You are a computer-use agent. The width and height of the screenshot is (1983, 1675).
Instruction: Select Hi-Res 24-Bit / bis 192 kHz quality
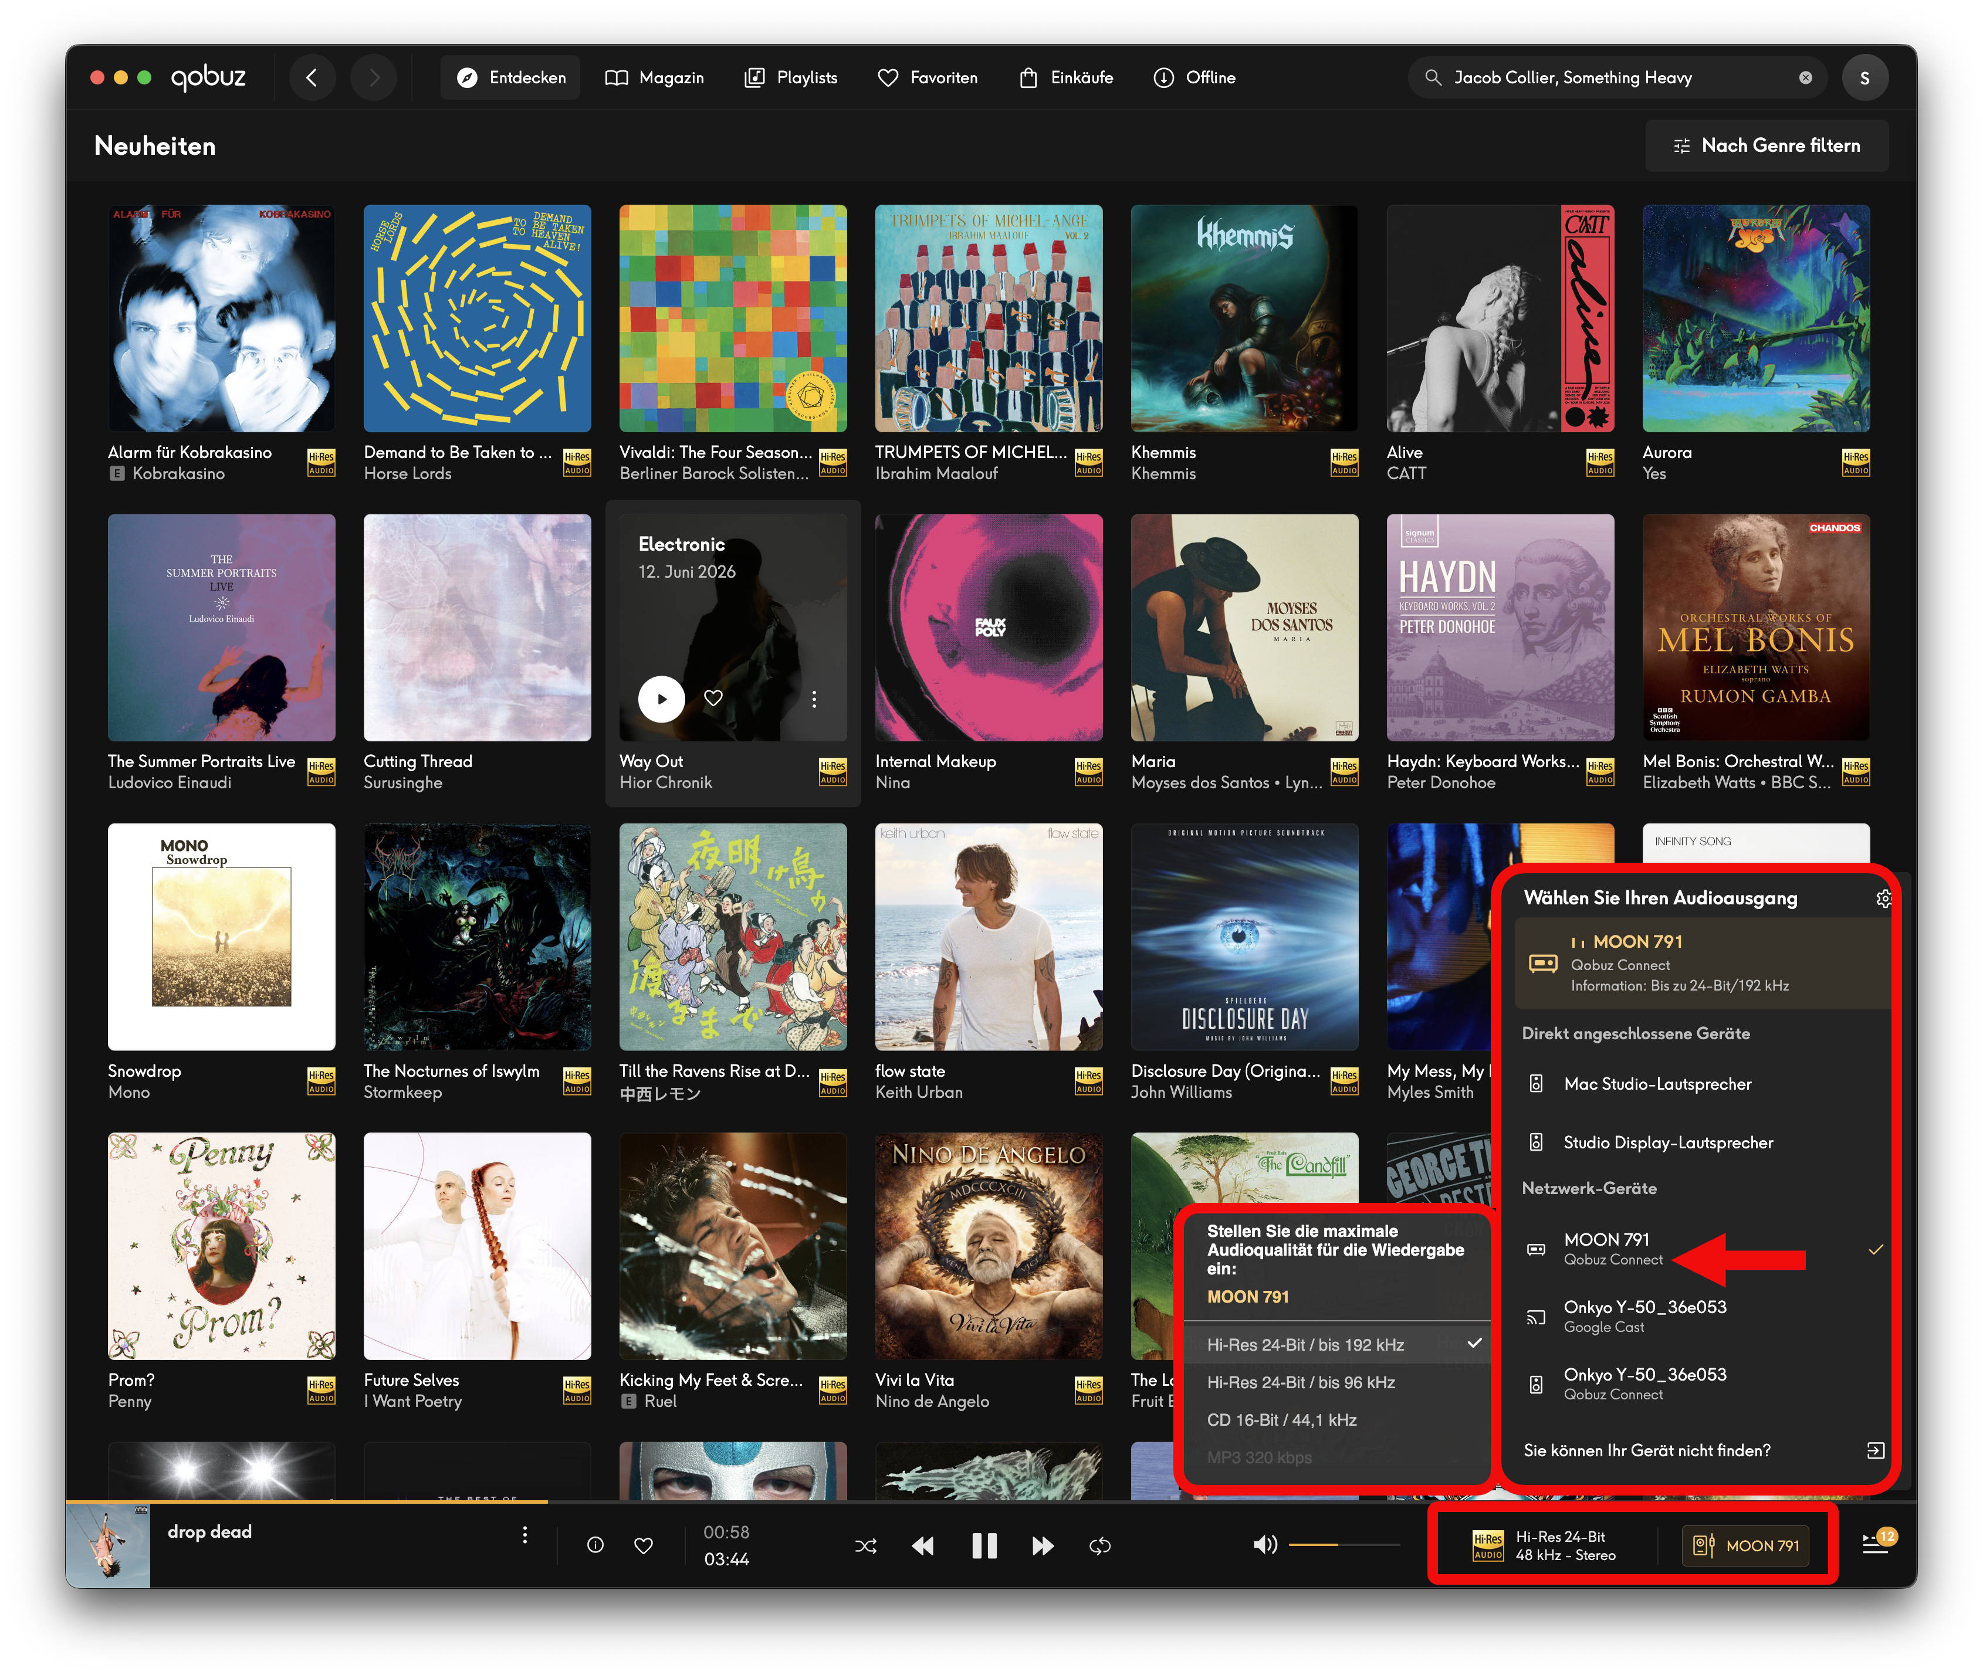click(1336, 1345)
